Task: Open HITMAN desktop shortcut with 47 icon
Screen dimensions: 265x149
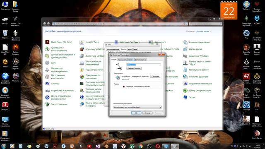Action: point(246,78)
